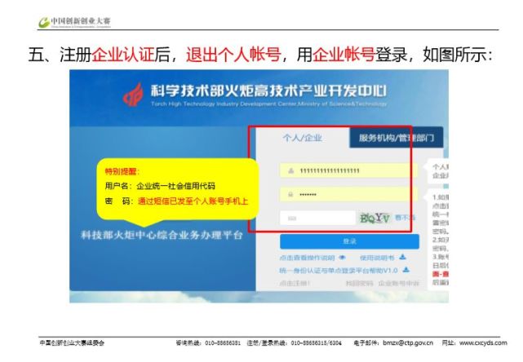This screenshot has height=362, width=523.
Task: Click the download icon beside 使用说明书
Action: click(402, 257)
